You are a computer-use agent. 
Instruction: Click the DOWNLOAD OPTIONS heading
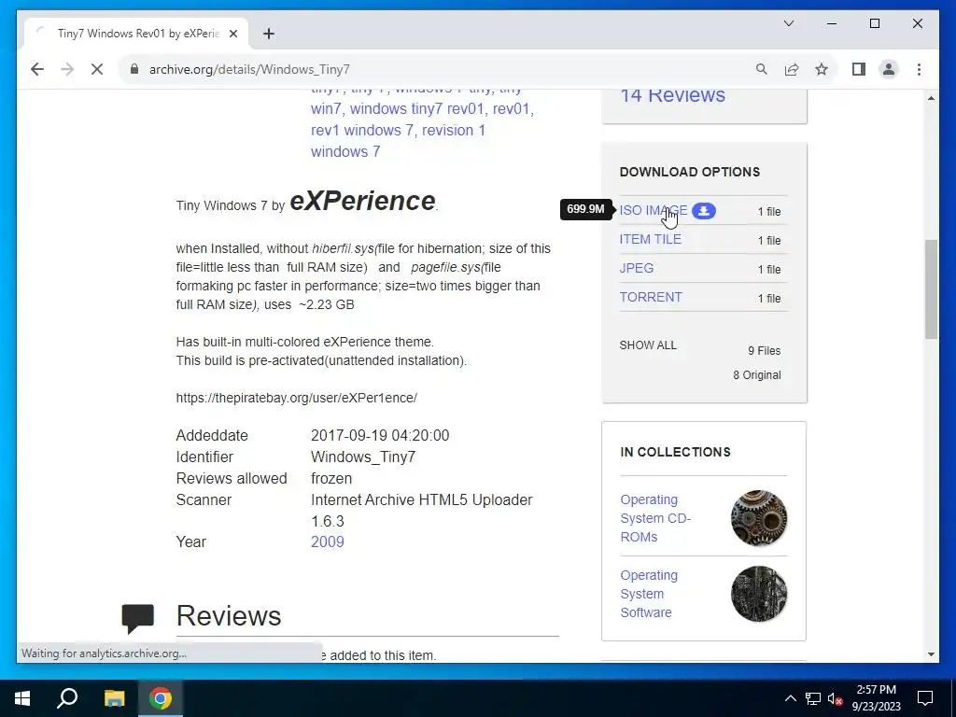[x=690, y=172]
